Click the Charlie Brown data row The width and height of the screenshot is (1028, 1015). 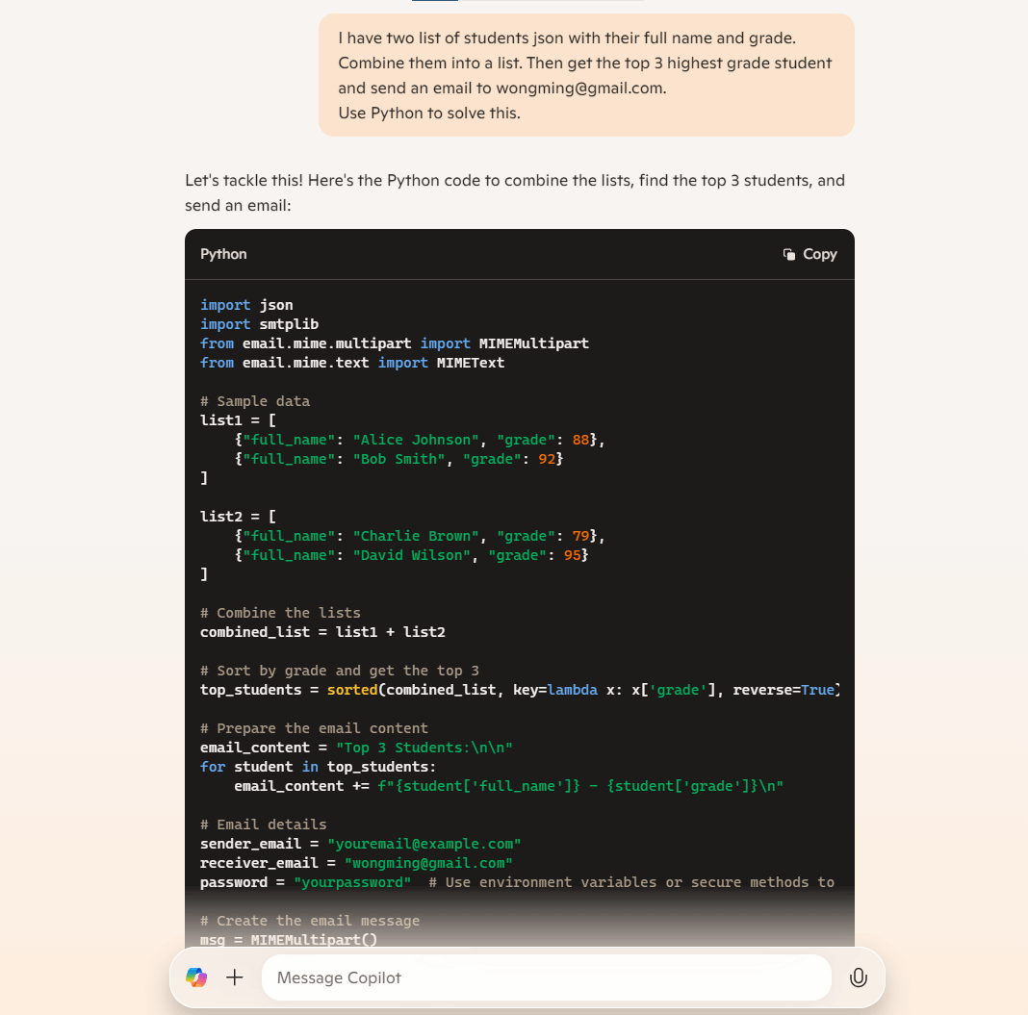click(420, 536)
